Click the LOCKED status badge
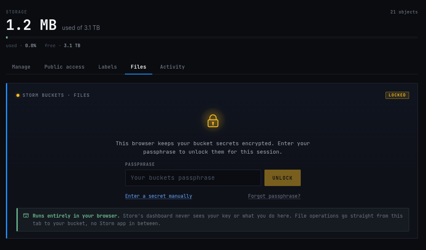This screenshot has width=426, height=250. tap(397, 95)
